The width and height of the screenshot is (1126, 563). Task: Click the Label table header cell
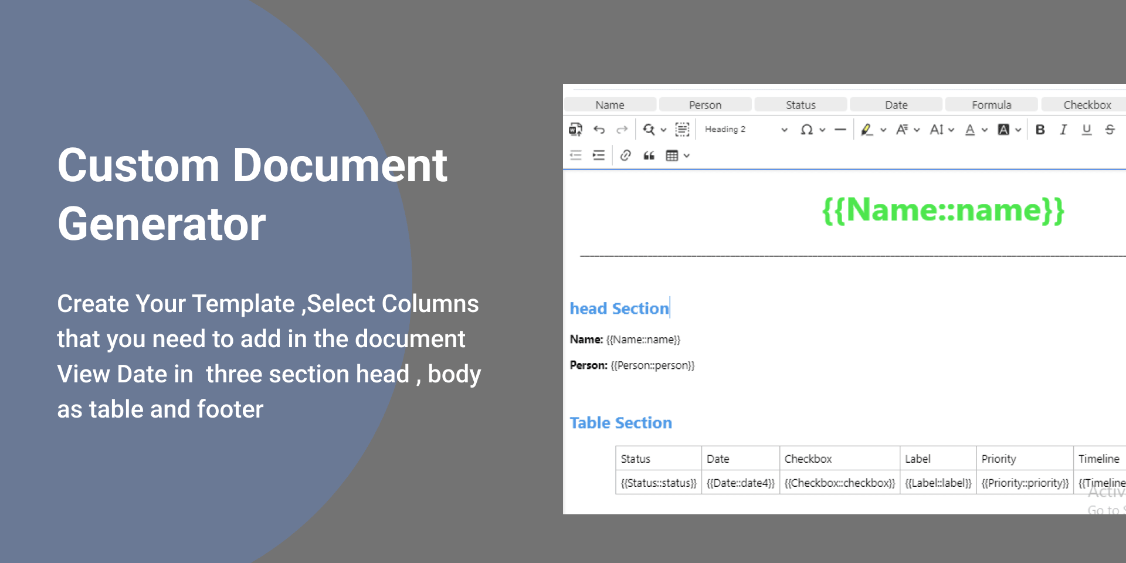tap(938, 459)
